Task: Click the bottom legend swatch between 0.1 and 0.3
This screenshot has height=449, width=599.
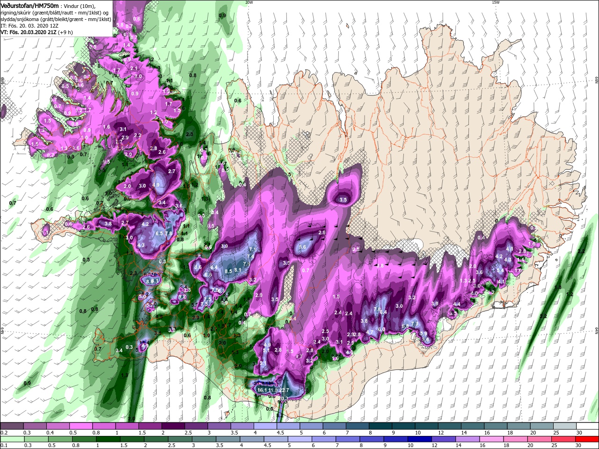Action: coord(13,439)
